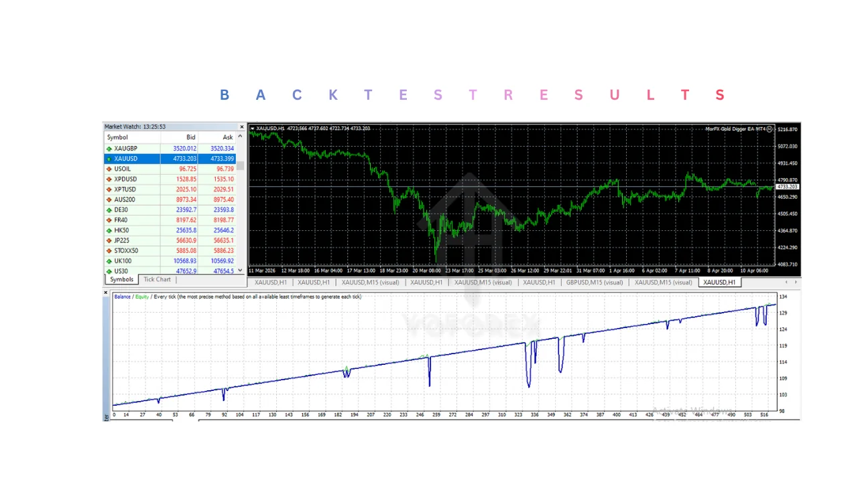Switch to the Tick Chart tab
Image resolution: width=858 pixels, height=482 pixels.
pyautogui.click(x=157, y=280)
